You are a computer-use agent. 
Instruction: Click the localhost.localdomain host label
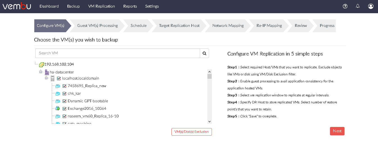[x=81, y=78]
